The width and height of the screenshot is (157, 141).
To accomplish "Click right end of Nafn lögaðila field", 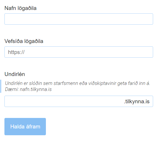I will (149, 19).
